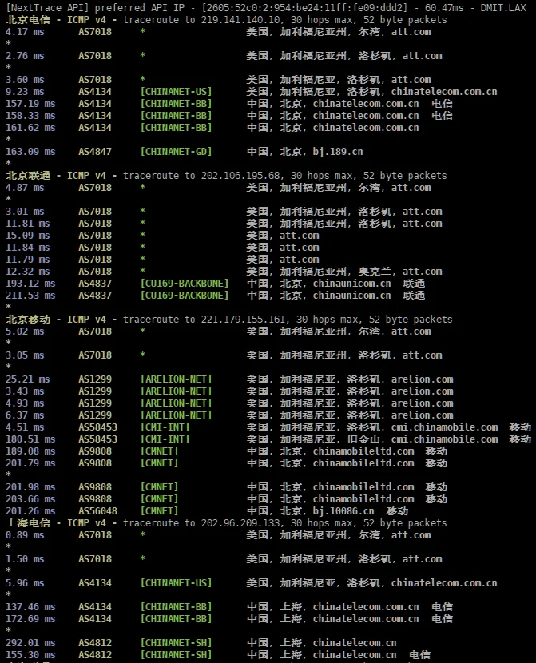Screen dimensions: 536x663
Task: Select the 4.51 ms CMI-INT hop latency
Action: click(25, 427)
